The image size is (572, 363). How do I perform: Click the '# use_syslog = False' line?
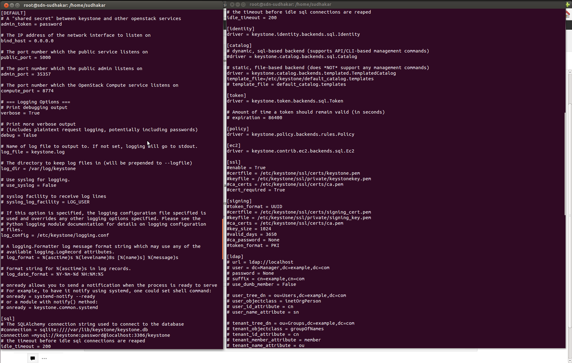point(29,185)
